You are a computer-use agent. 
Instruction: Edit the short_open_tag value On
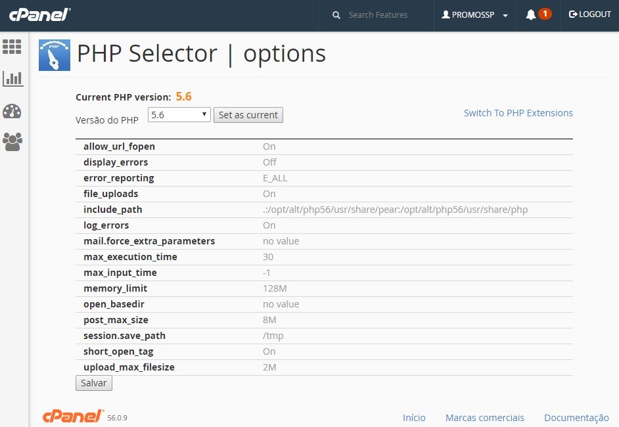click(269, 351)
